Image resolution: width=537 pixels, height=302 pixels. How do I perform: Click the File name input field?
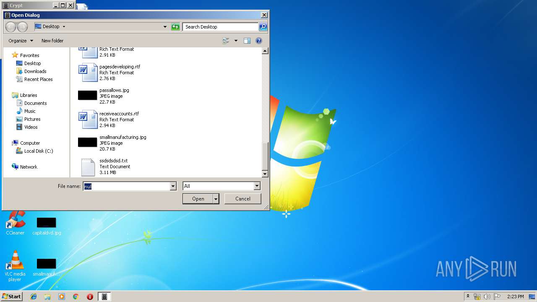[126, 186]
